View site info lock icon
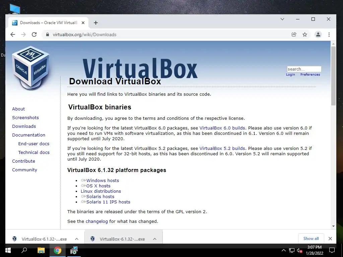The width and height of the screenshot is (343, 257). click(x=47, y=34)
